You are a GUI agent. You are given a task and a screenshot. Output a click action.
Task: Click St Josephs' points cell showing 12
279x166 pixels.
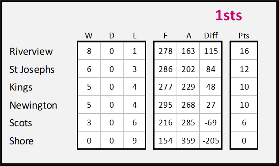coord(244,69)
